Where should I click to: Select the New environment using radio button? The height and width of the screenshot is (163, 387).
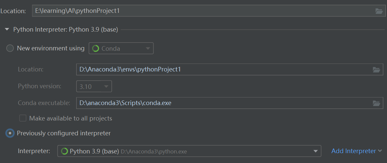[10, 48]
